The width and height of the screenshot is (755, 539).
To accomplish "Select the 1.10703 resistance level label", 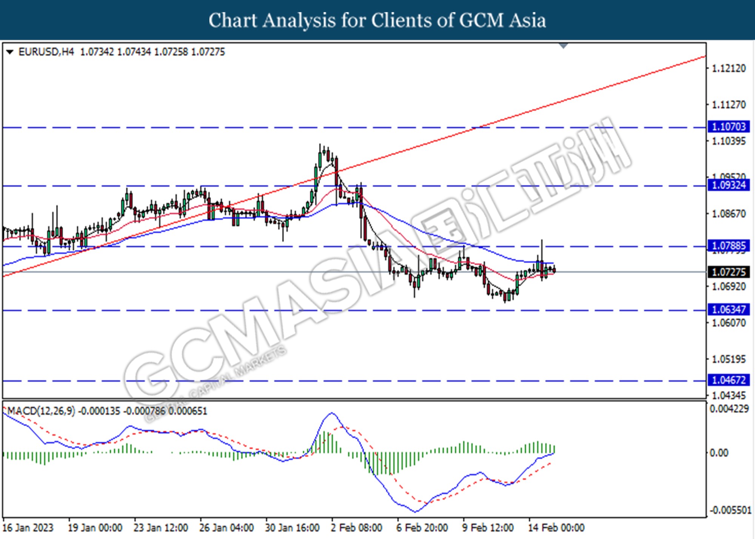I will tap(729, 126).
